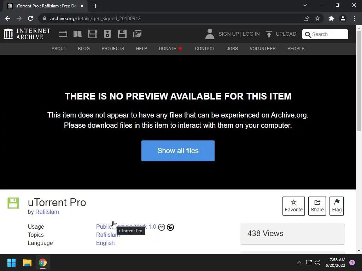Open the ABOUT menu item
Screen dimensions: 362x271
click(x=59, y=49)
